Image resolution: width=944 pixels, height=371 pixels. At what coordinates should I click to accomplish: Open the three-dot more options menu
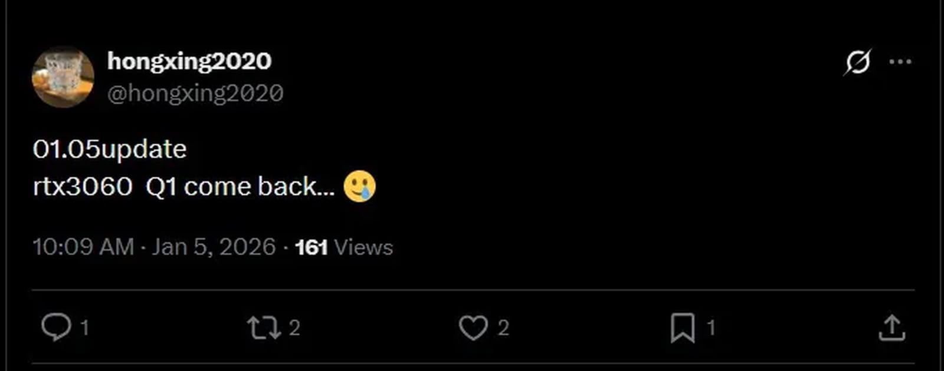(x=900, y=62)
